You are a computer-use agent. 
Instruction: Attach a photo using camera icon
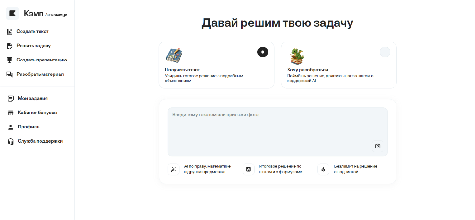click(x=377, y=146)
